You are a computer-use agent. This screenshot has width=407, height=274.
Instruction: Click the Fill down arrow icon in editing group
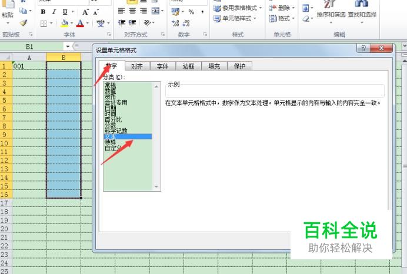[x=306, y=8]
